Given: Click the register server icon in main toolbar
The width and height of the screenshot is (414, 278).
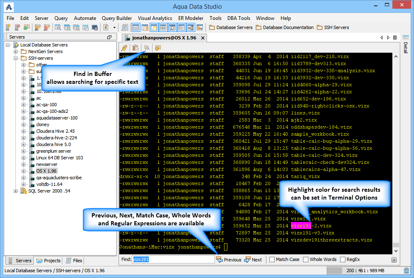Looking at the screenshot, I should pyautogui.click(x=8, y=27).
